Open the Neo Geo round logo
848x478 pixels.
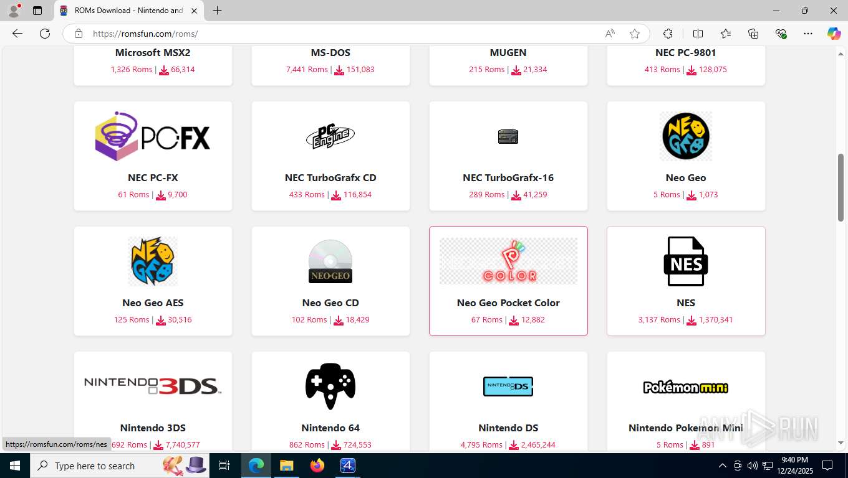(x=686, y=136)
